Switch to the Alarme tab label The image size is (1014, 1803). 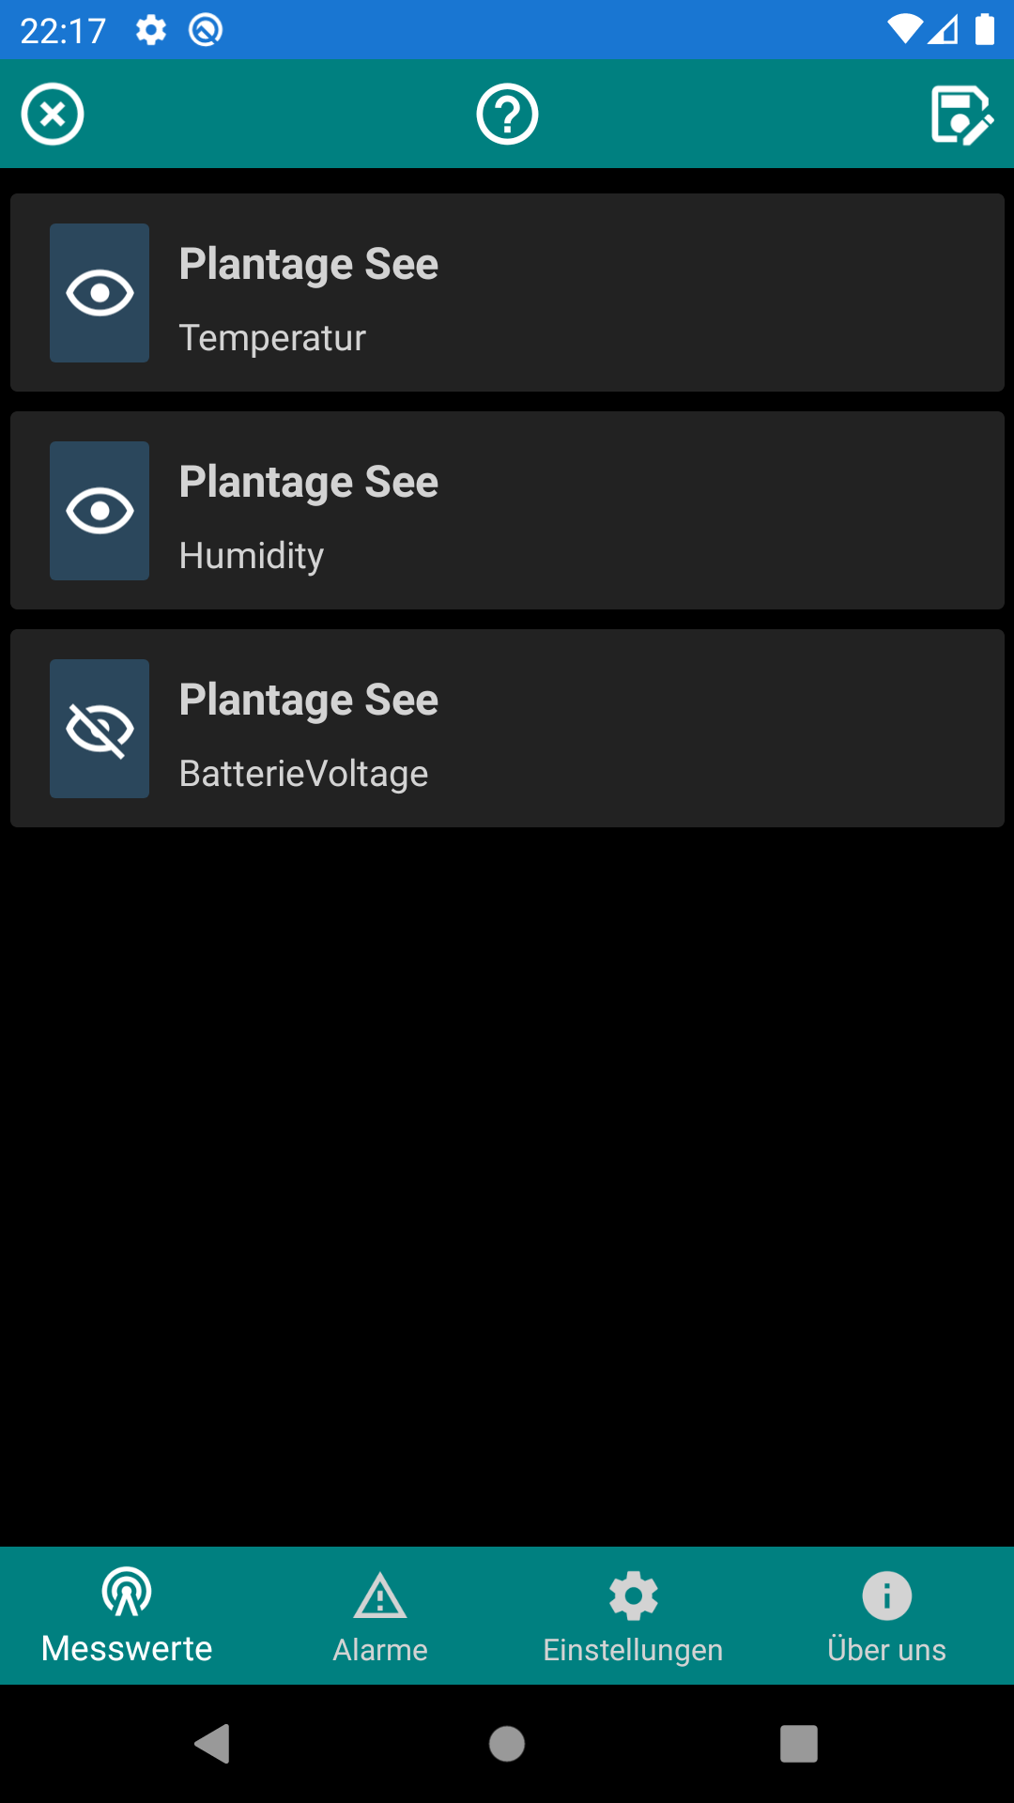click(x=380, y=1650)
